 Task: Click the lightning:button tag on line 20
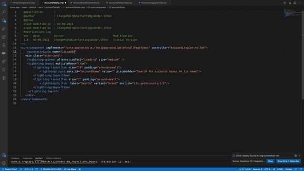53,84
